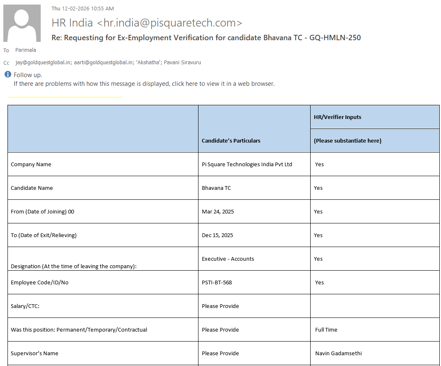Image resolution: width=441 pixels, height=366 pixels.
Task: Click the sender's profile avatar picture
Action: pos(22,23)
